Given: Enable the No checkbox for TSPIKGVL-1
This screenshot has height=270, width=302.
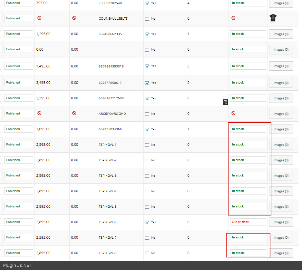Looking at the screenshot, I should pos(147,145).
